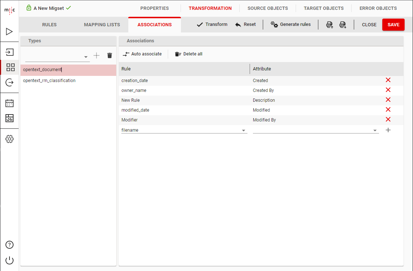Switch to the Mapping Lists tab
Screen dimensions: 413x271
[x=102, y=25]
